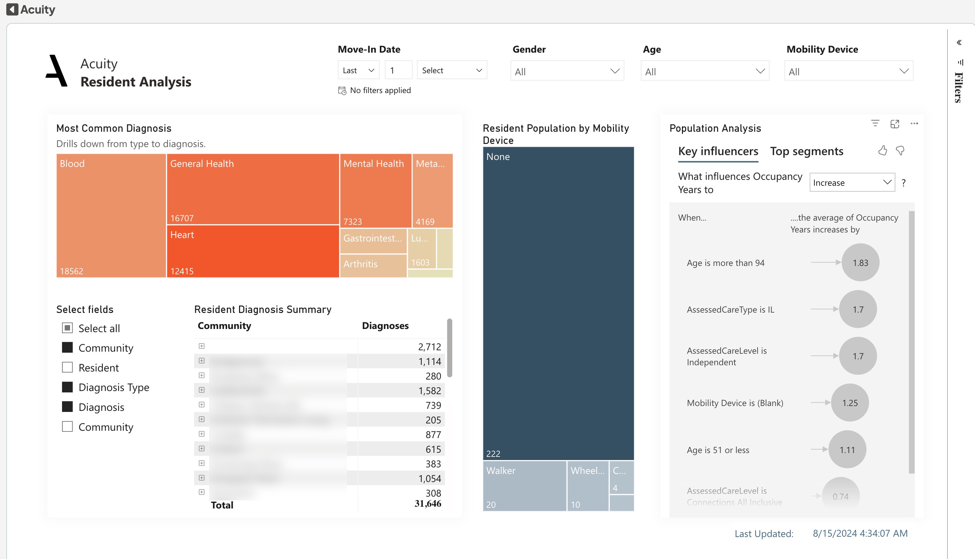The height and width of the screenshot is (559, 975).
Task: Select the Key influencers tab
Action: 718,151
